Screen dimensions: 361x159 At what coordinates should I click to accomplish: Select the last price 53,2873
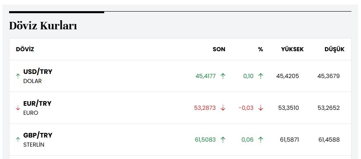205,108
